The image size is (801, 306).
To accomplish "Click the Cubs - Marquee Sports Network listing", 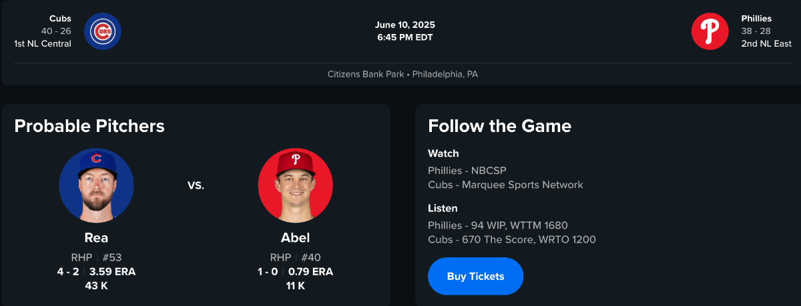I will 505,185.
